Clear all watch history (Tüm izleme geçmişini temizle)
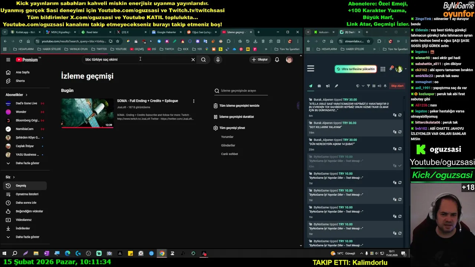The height and width of the screenshot is (267, 475). [236, 106]
